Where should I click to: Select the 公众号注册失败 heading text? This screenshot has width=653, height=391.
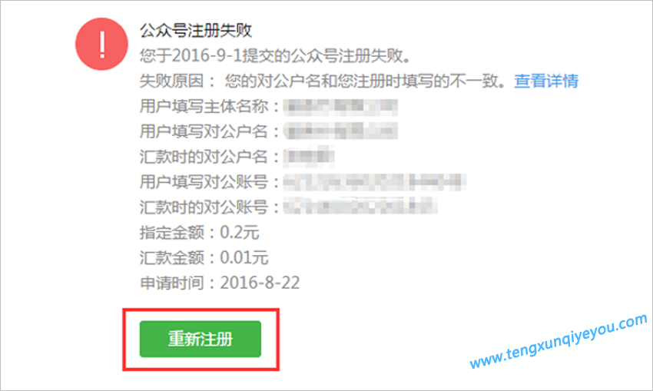196,31
